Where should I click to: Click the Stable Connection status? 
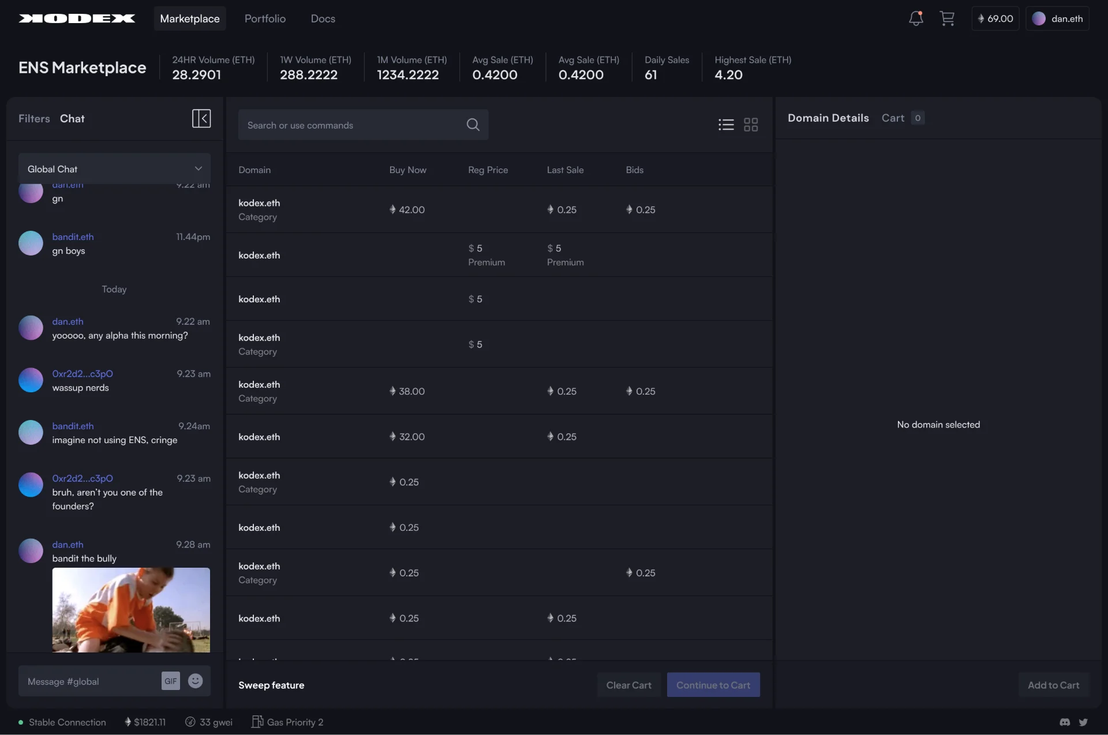point(62,722)
